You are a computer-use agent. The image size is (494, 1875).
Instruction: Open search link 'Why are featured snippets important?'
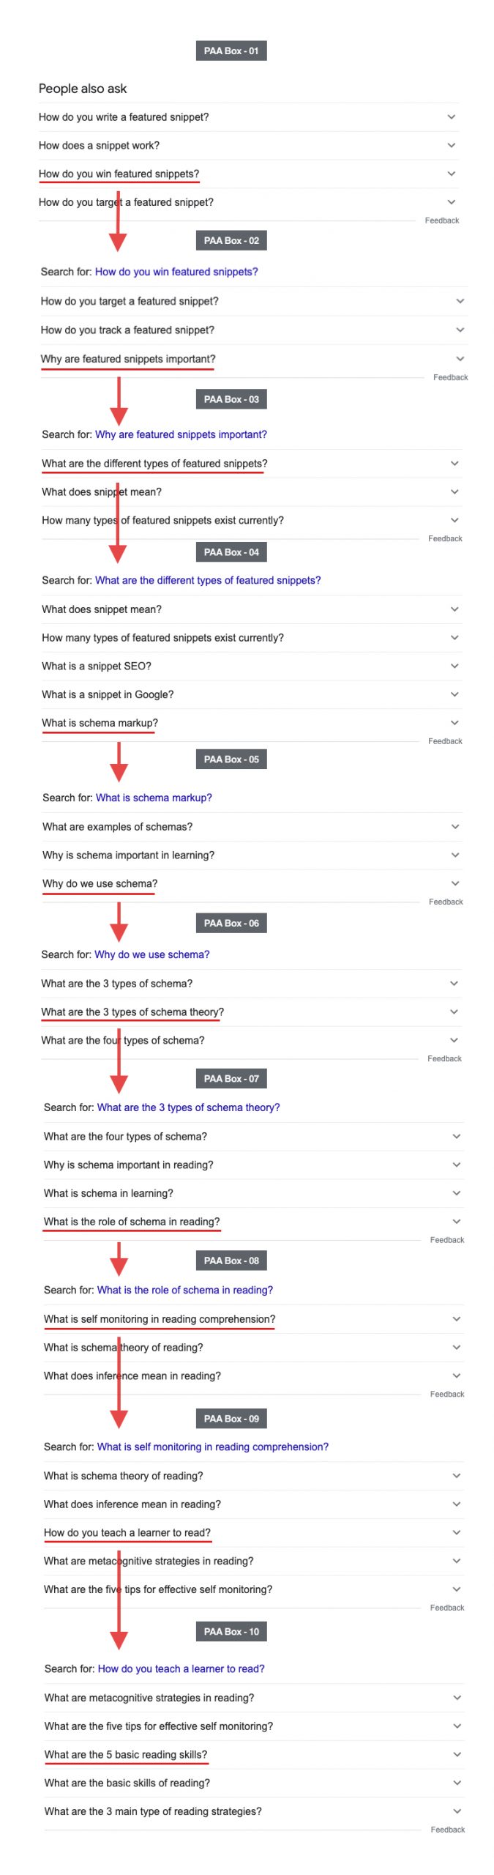tap(181, 434)
